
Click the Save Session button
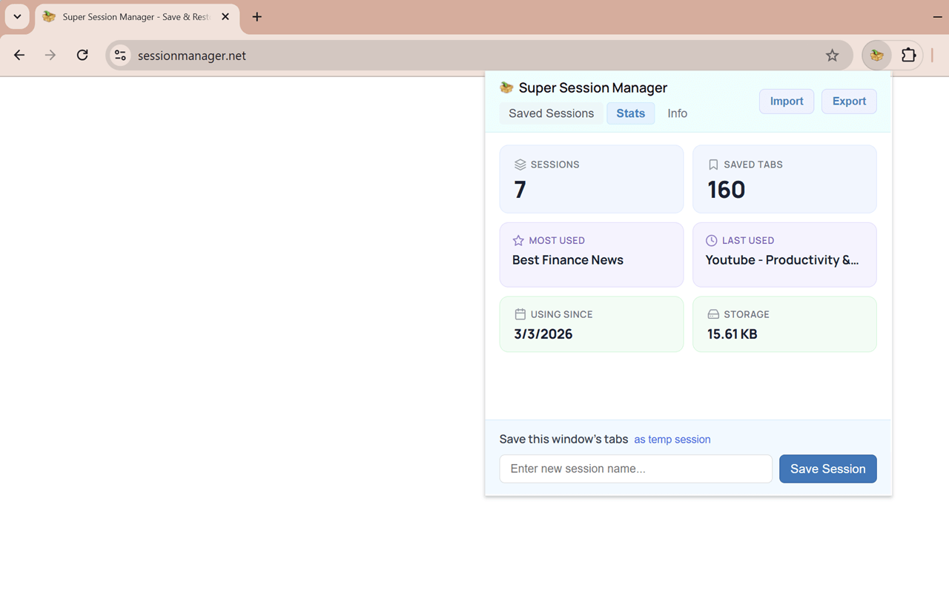point(827,468)
